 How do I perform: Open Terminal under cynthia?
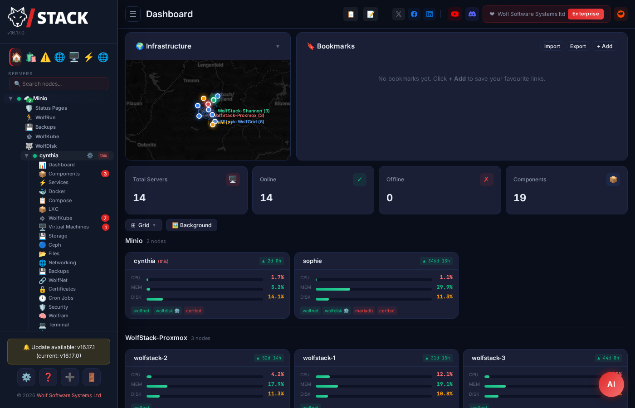click(x=59, y=325)
